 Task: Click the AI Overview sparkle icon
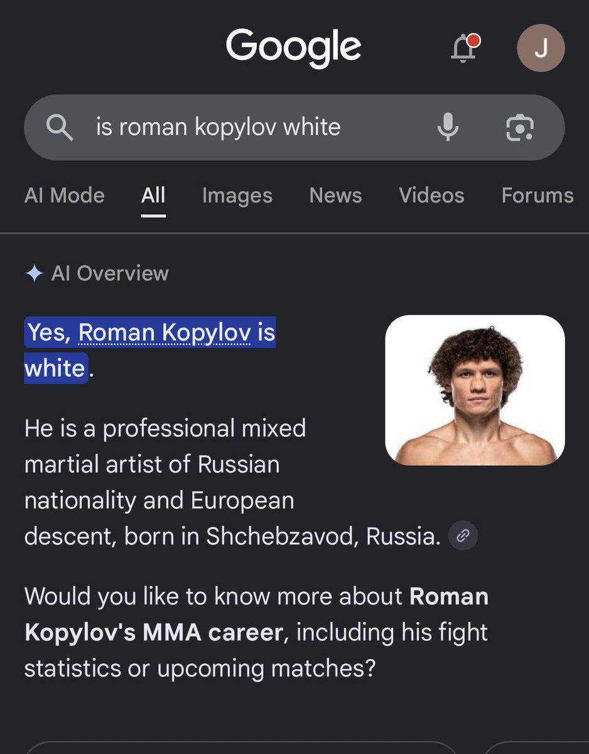(34, 273)
